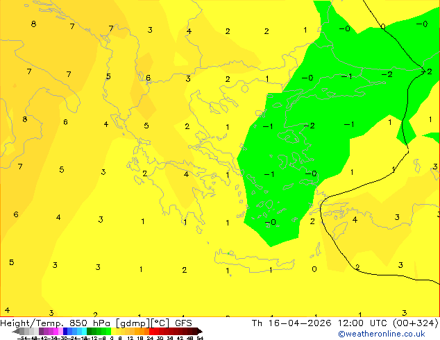440x340 pixels.
Task: Pick the dark purple swatch in the legend
Action: (x=41, y=331)
